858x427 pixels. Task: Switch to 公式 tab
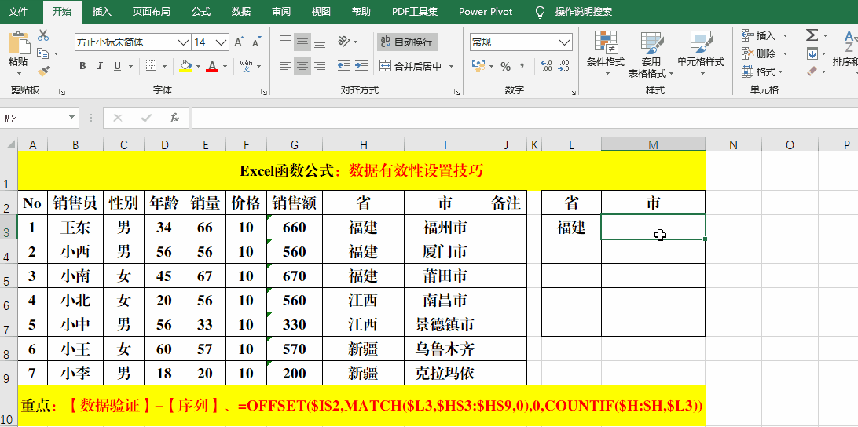click(201, 12)
